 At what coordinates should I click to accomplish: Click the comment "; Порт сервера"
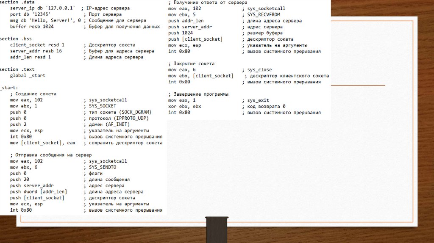103,14
